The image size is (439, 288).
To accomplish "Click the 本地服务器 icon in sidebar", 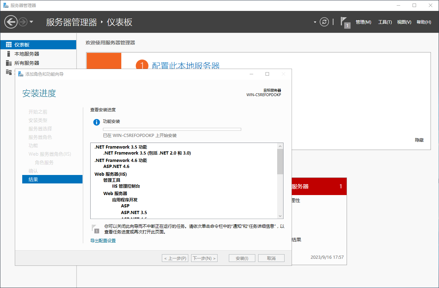I will 9,54.
